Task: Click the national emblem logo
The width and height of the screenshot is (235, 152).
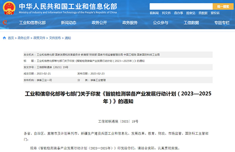Action: (9, 8)
